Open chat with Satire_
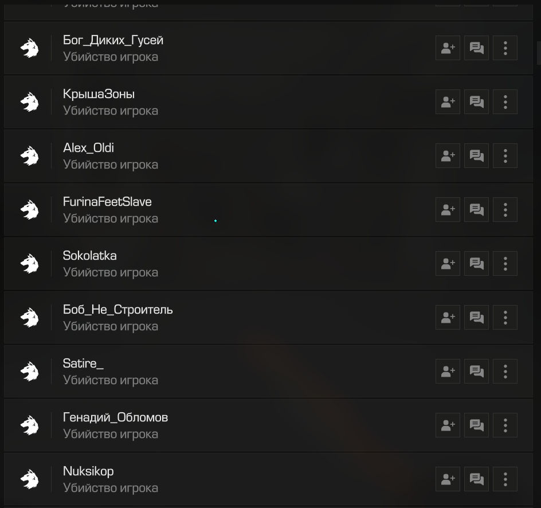Screen dimensions: 541x508 tap(476, 372)
